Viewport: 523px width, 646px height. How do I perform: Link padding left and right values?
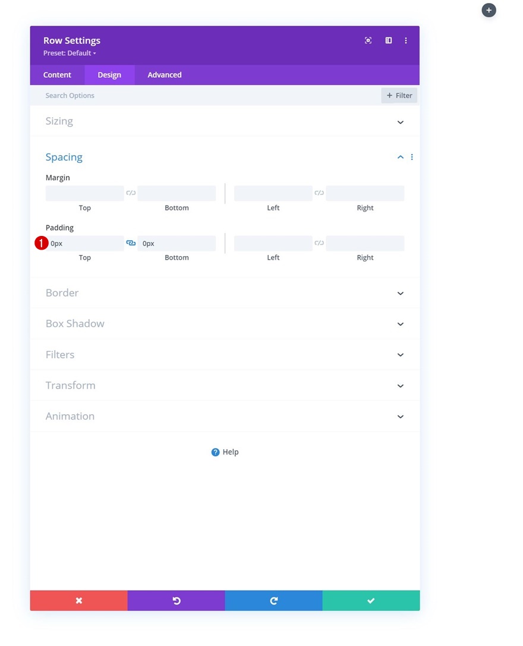pos(319,243)
